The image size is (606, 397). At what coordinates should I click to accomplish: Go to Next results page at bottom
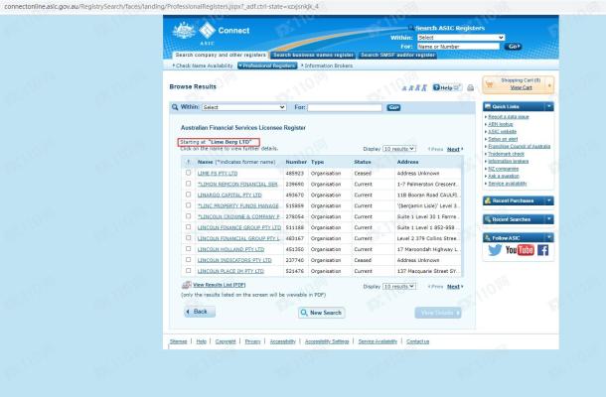455,287
